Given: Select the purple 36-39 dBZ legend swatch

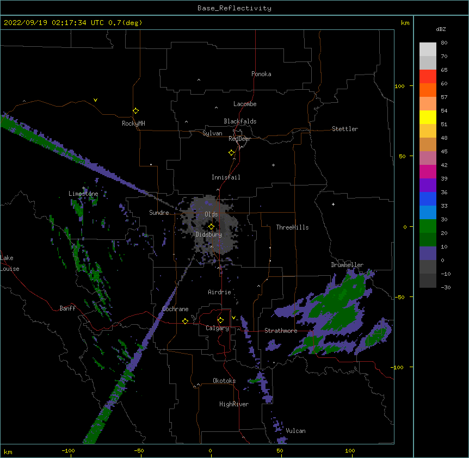Looking at the screenshot, I should (x=428, y=185).
